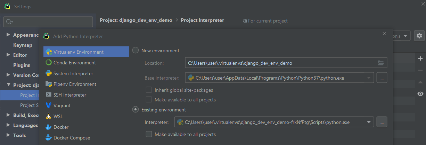Select New environment radio button

[x=136, y=51]
